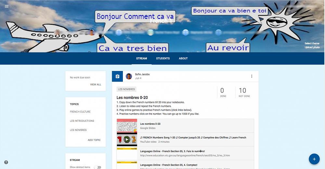Open the help question mark icon
Image resolution: width=325 pixels, height=169 pixels.
6,162
